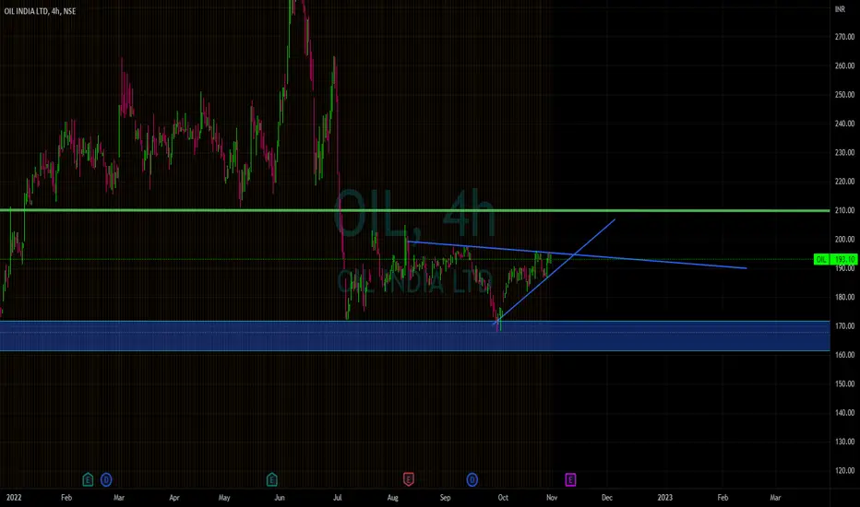The width and height of the screenshot is (860, 507).
Task: Click the Aug label on time axis
Action: coord(393,498)
